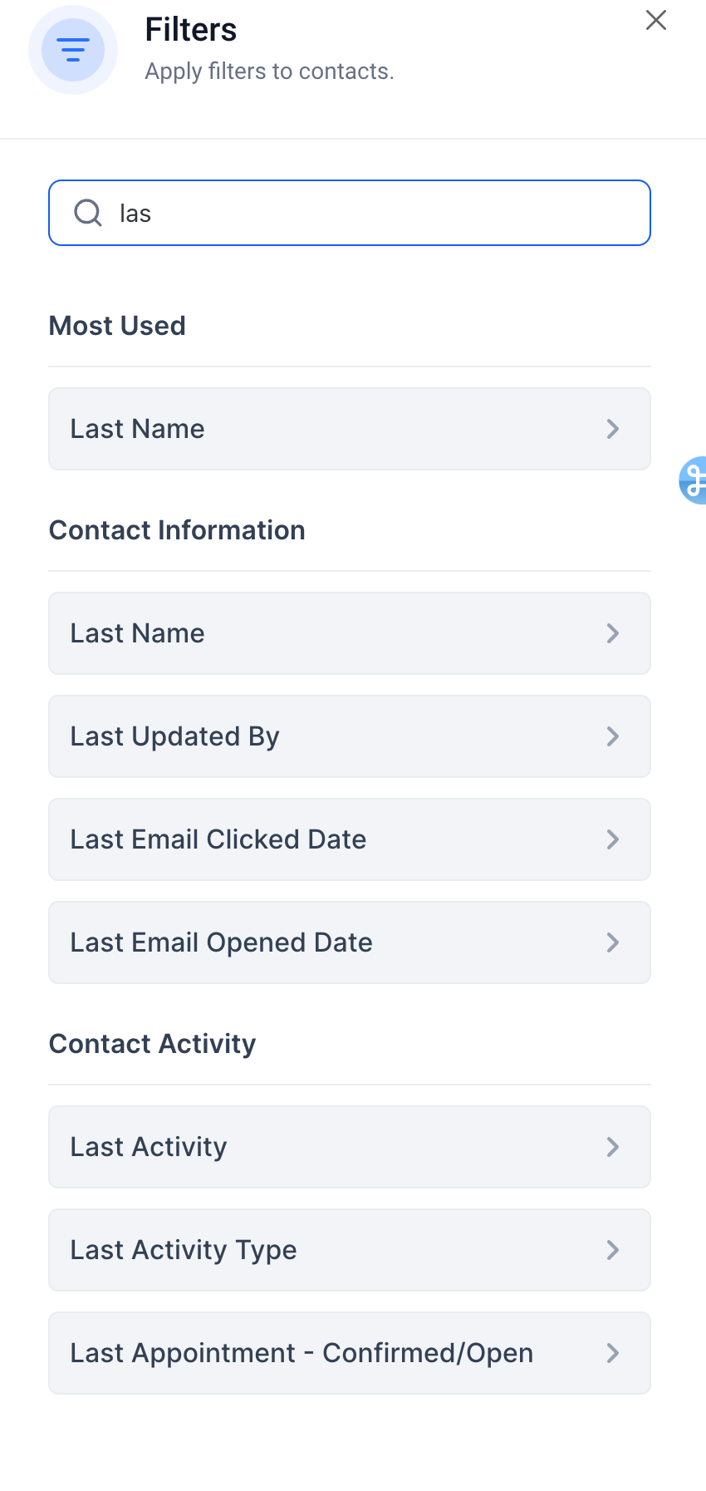Open the Last Email Opened Date filter
The width and height of the screenshot is (706, 1491).
(x=332, y=942)
